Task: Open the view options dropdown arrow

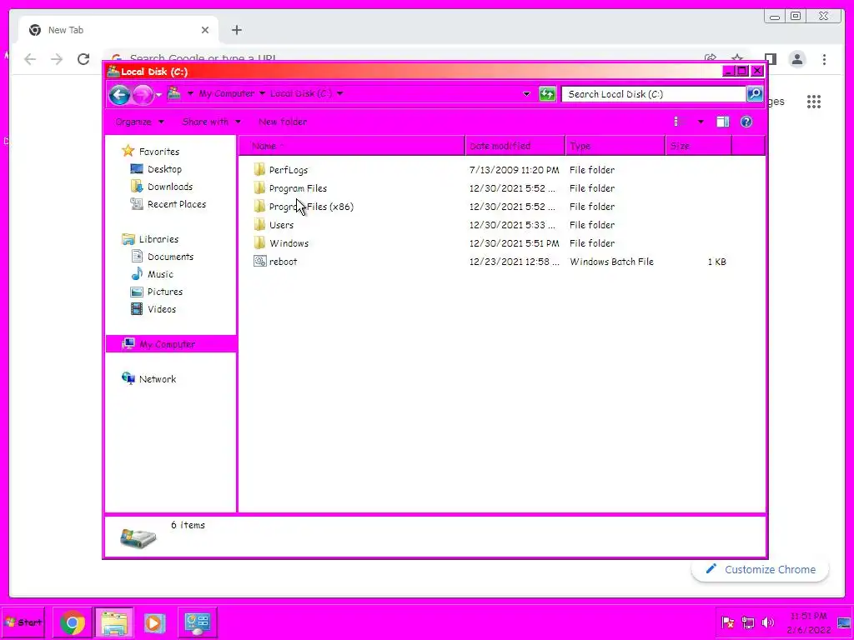Action: click(701, 122)
